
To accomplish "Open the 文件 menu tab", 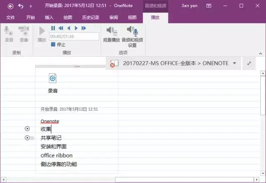I will [10, 17].
